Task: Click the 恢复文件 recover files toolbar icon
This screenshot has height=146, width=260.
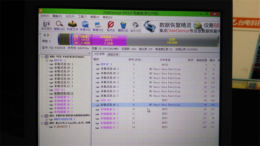Action: pyautogui.click(x=72, y=26)
